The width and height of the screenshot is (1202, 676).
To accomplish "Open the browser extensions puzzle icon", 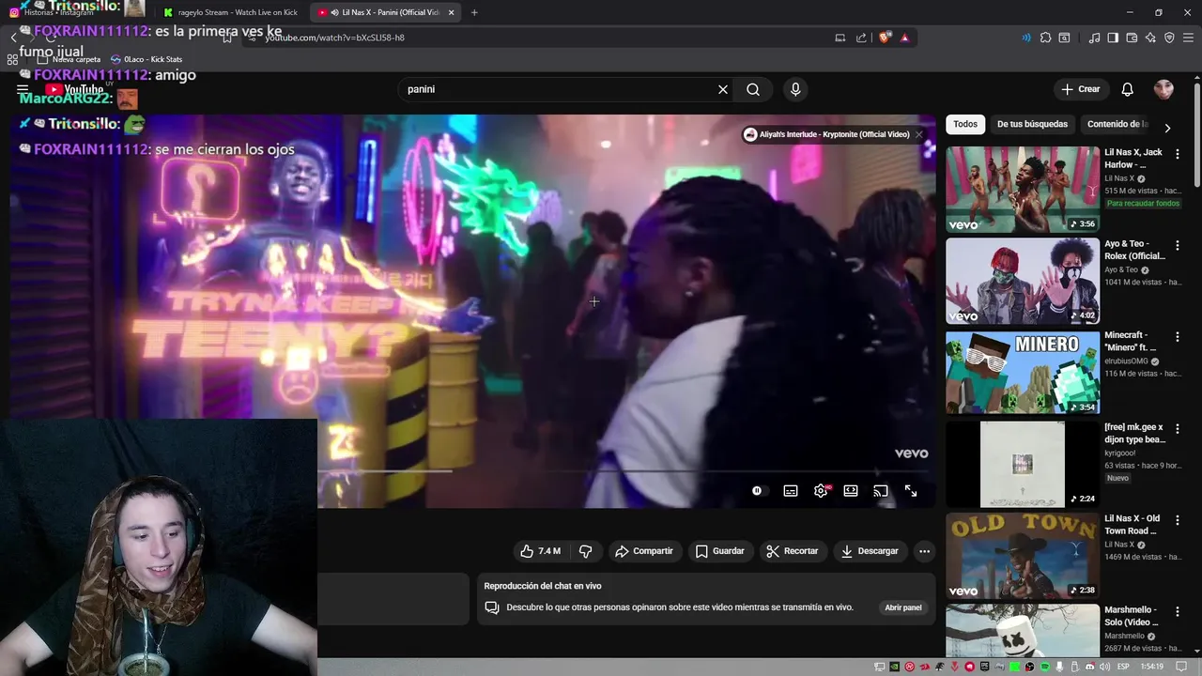I will 1045,38.
